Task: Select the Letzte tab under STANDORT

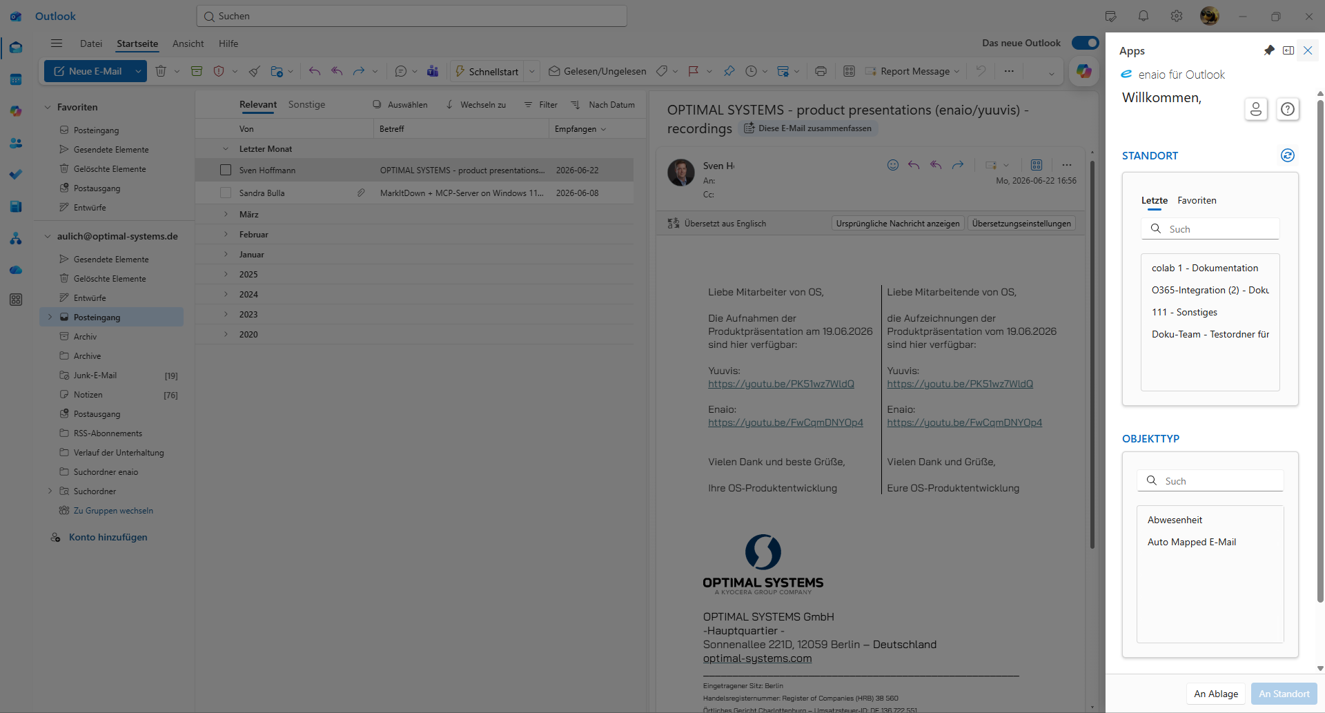Action: (1155, 200)
